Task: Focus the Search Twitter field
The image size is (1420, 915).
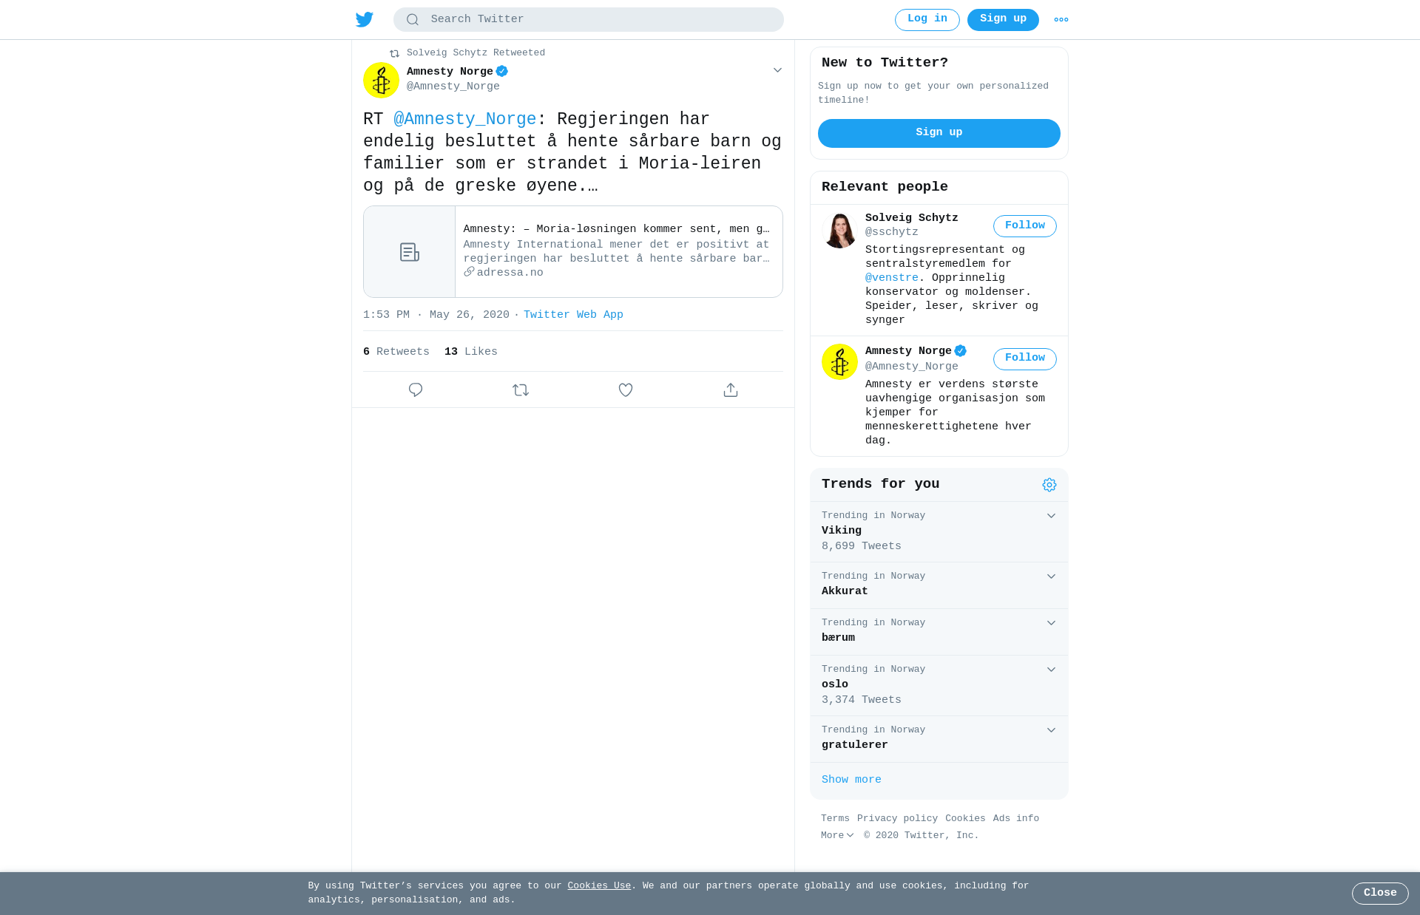Action: tap(589, 20)
